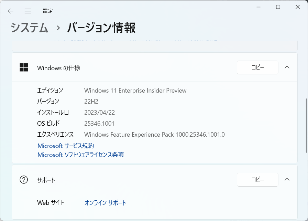Screen dimensions: 308x221
Task: Select the エディション label
Action: pyautogui.click(x=50, y=90)
